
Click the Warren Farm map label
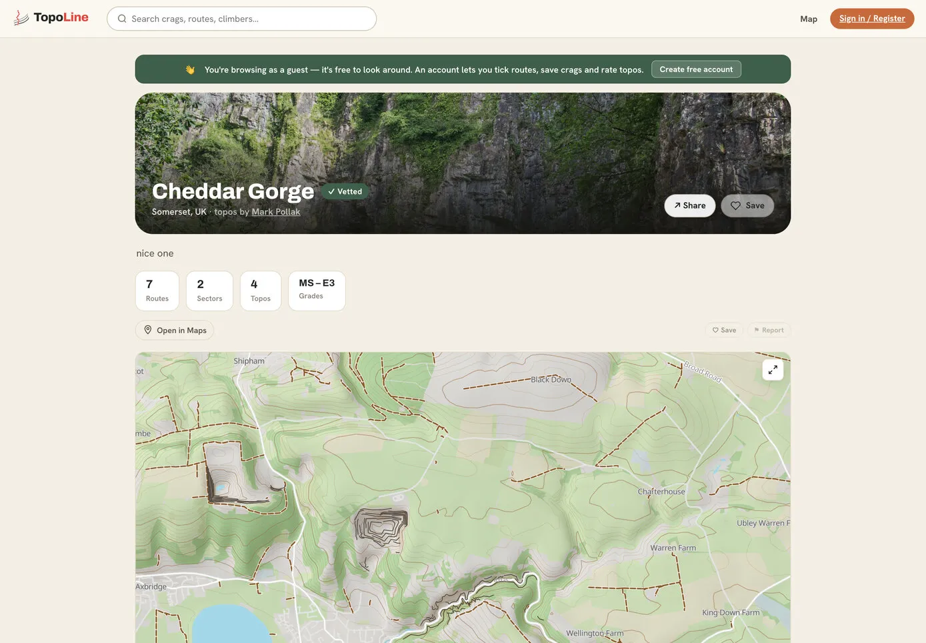[673, 548]
